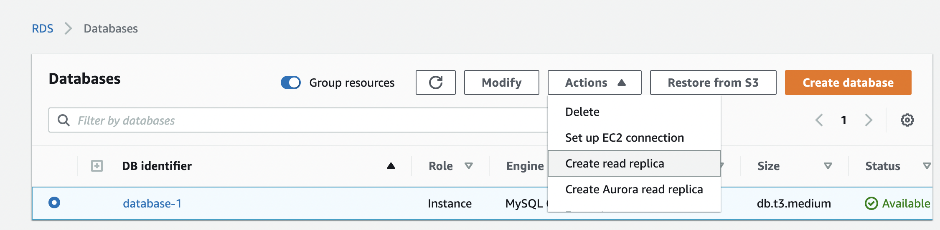
Task: Open Size column sort dropdown
Action: pos(828,166)
